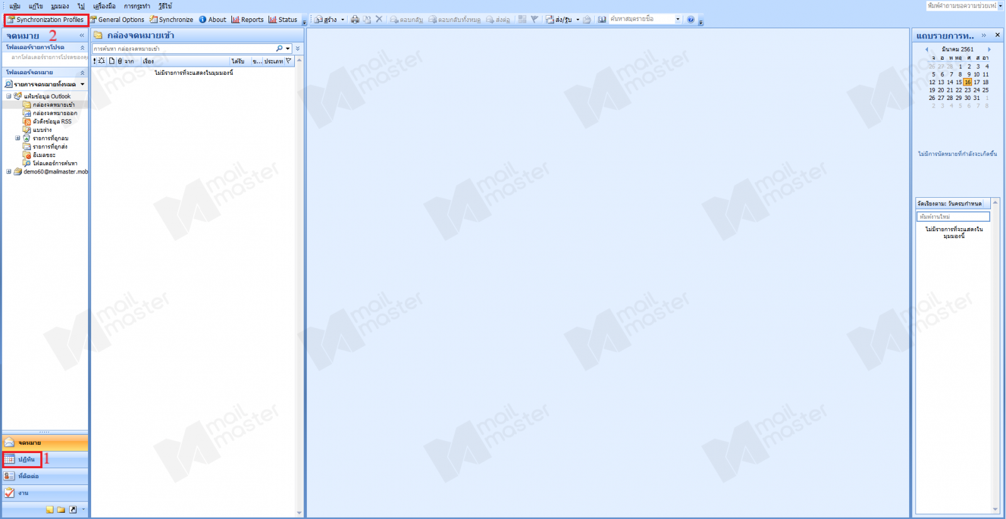Viewport: 1006px width, 519px height.
Task: Select the ตัวดึงข้อมูล RSS feeds folder
Action: 52,121
